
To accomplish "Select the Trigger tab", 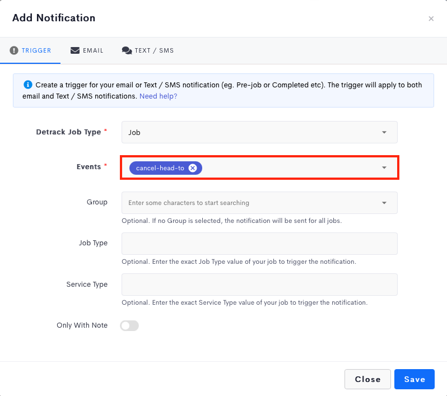I will pos(30,50).
